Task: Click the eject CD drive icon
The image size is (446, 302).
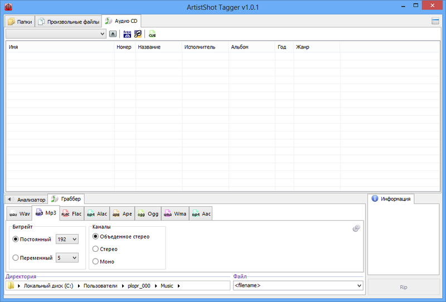Action: pyautogui.click(x=113, y=34)
